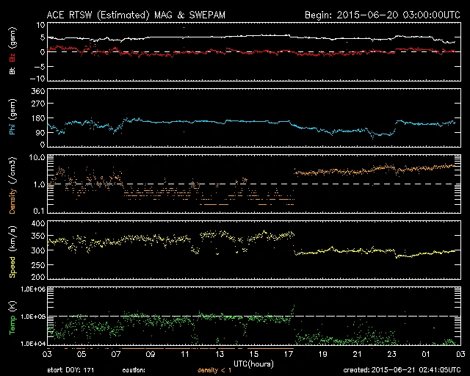470x376 pixels.
Task: Click the '270' tick label on Phi axis
Action: click(x=38, y=104)
